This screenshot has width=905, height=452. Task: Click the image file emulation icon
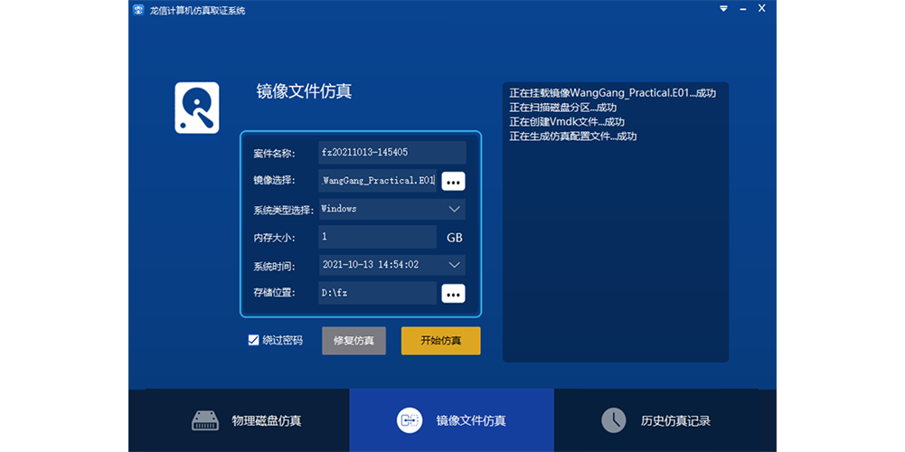[x=410, y=420]
